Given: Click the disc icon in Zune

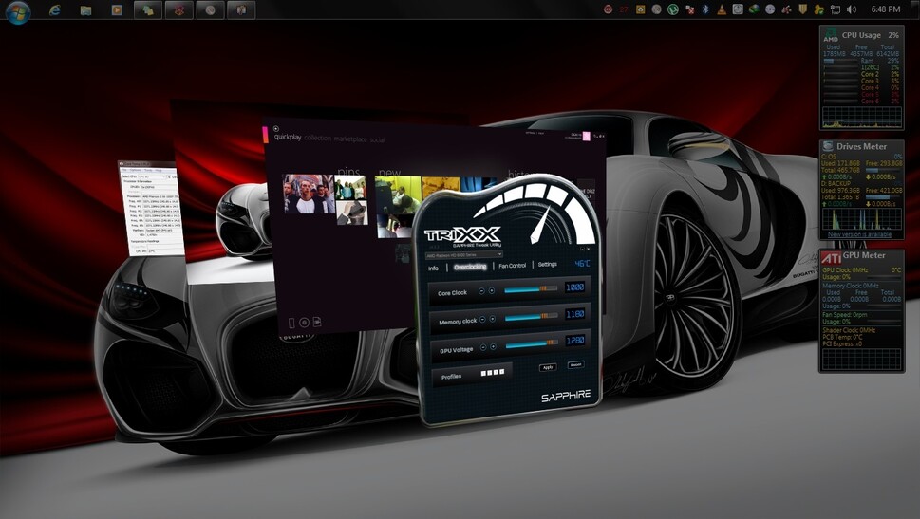Looking at the screenshot, I should point(304,322).
